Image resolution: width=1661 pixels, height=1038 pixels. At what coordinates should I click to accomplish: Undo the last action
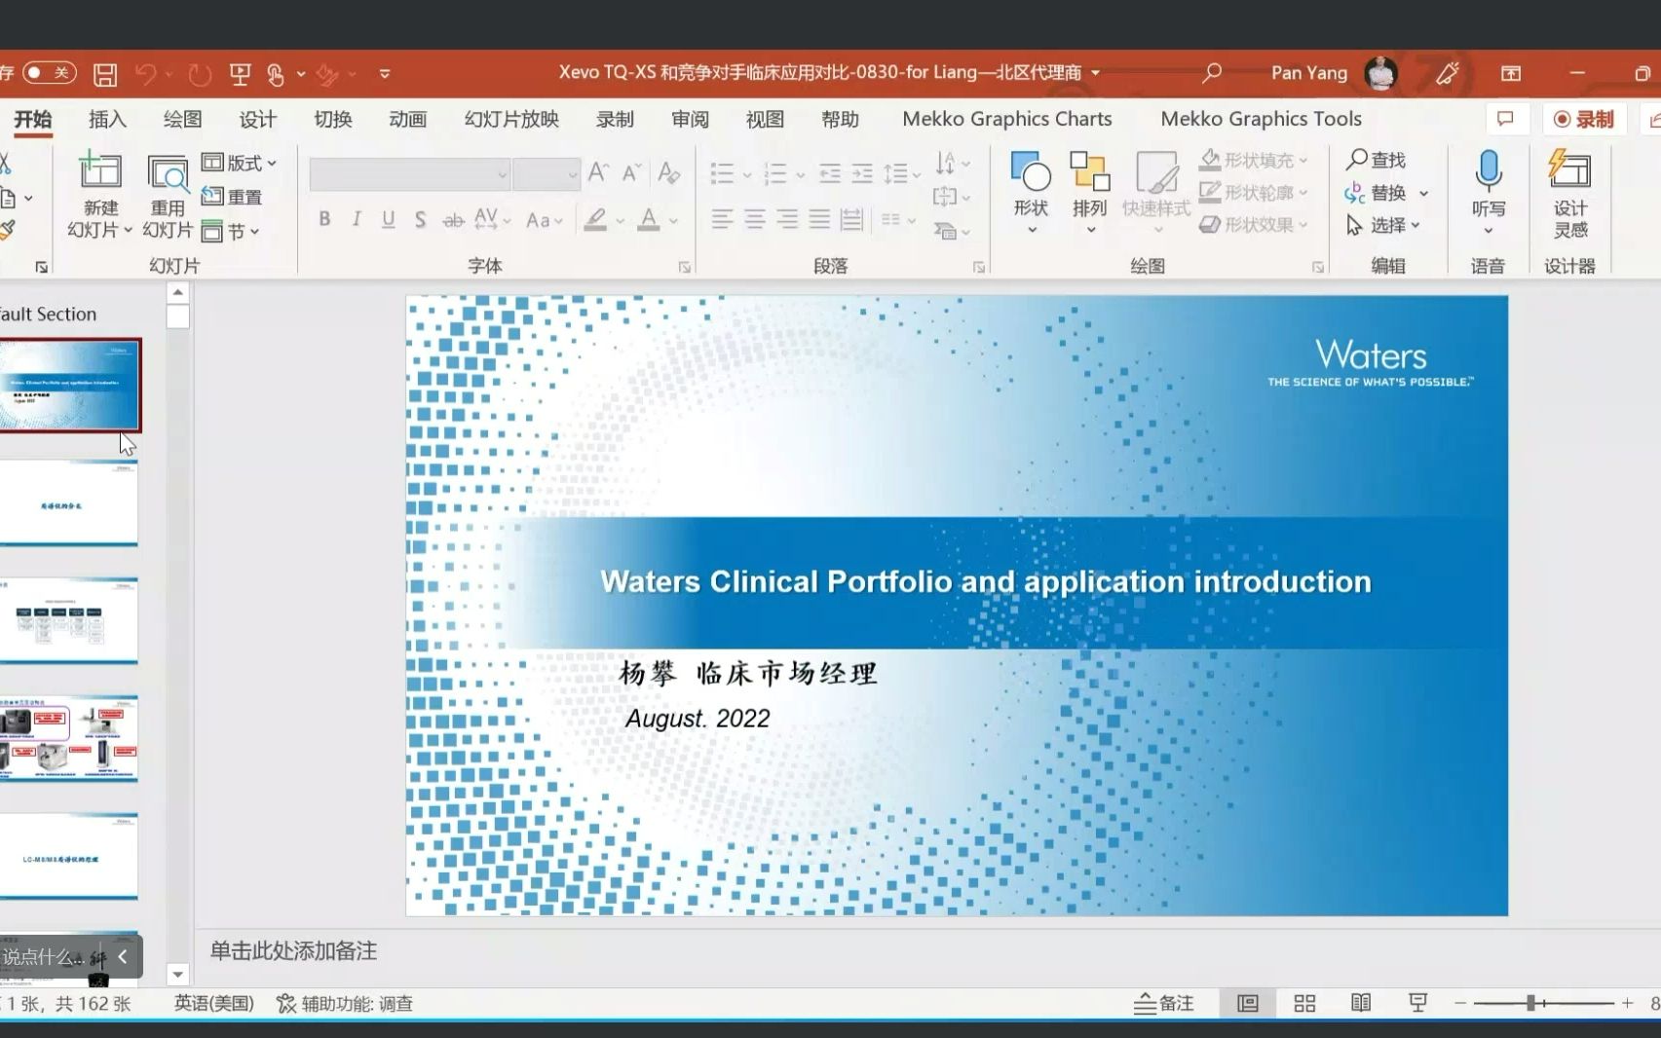point(146,74)
